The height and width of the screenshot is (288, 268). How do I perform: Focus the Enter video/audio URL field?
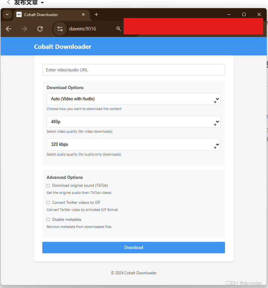tap(134, 70)
